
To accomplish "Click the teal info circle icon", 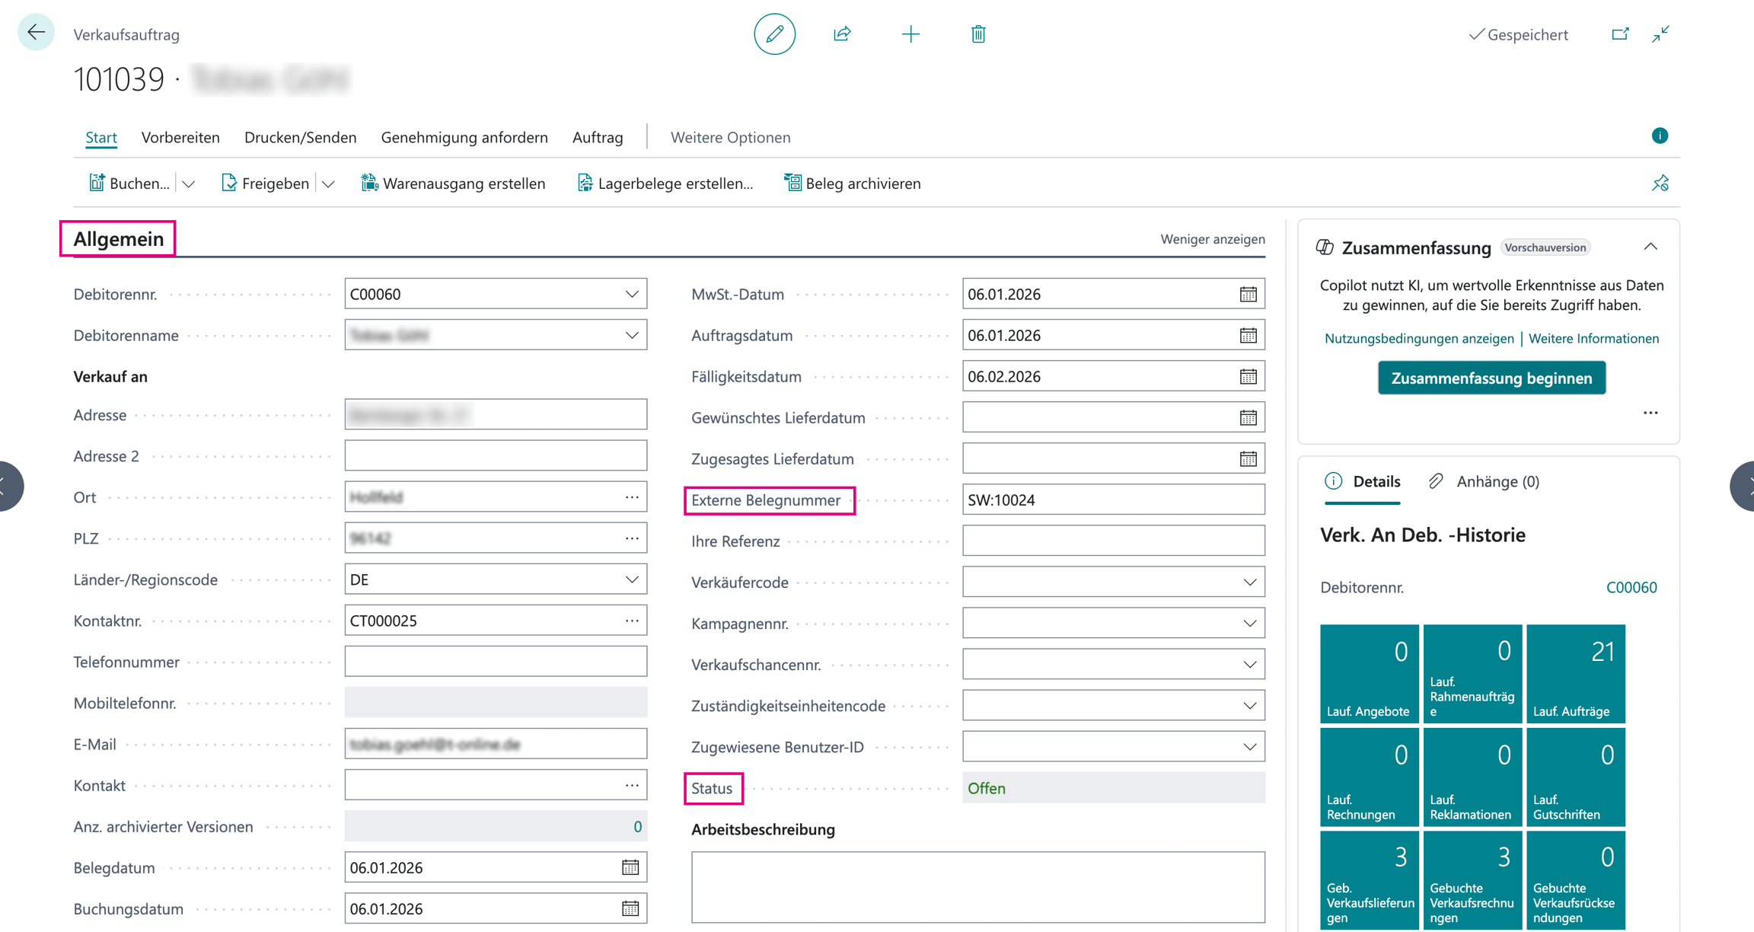I will [1660, 136].
